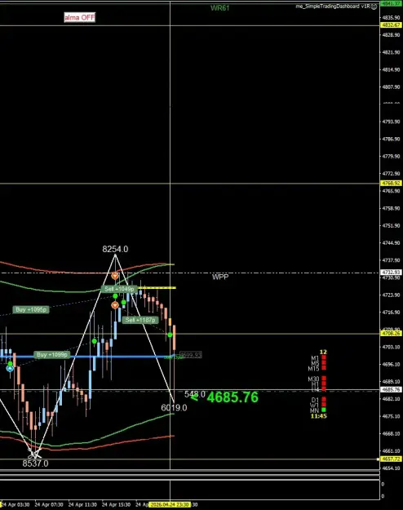Screen dimensions: 403x510
Task: Click the 24 Apr 03:30 time label
Action: pyautogui.click(x=15, y=505)
